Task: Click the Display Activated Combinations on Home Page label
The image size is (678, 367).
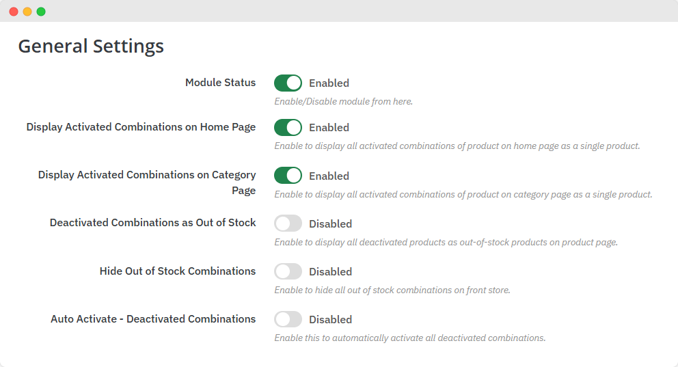Action: pos(141,127)
